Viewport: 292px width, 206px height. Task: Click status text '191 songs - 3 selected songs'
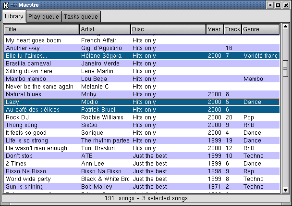tap(146, 198)
